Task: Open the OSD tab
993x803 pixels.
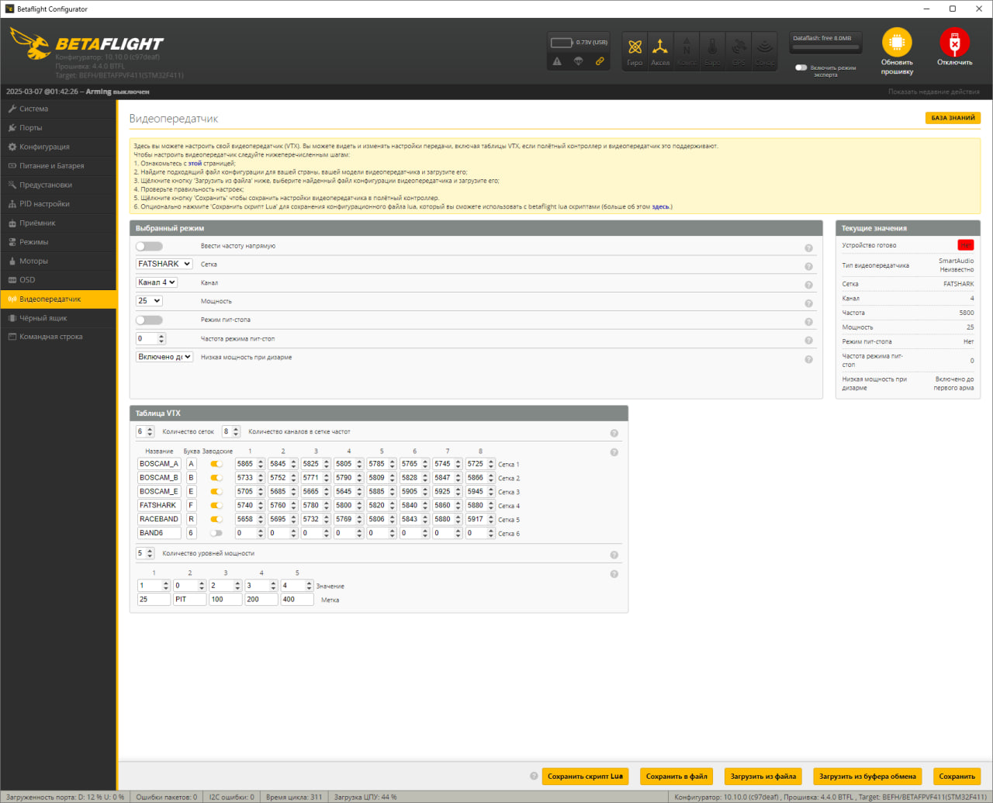Action: [58, 280]
